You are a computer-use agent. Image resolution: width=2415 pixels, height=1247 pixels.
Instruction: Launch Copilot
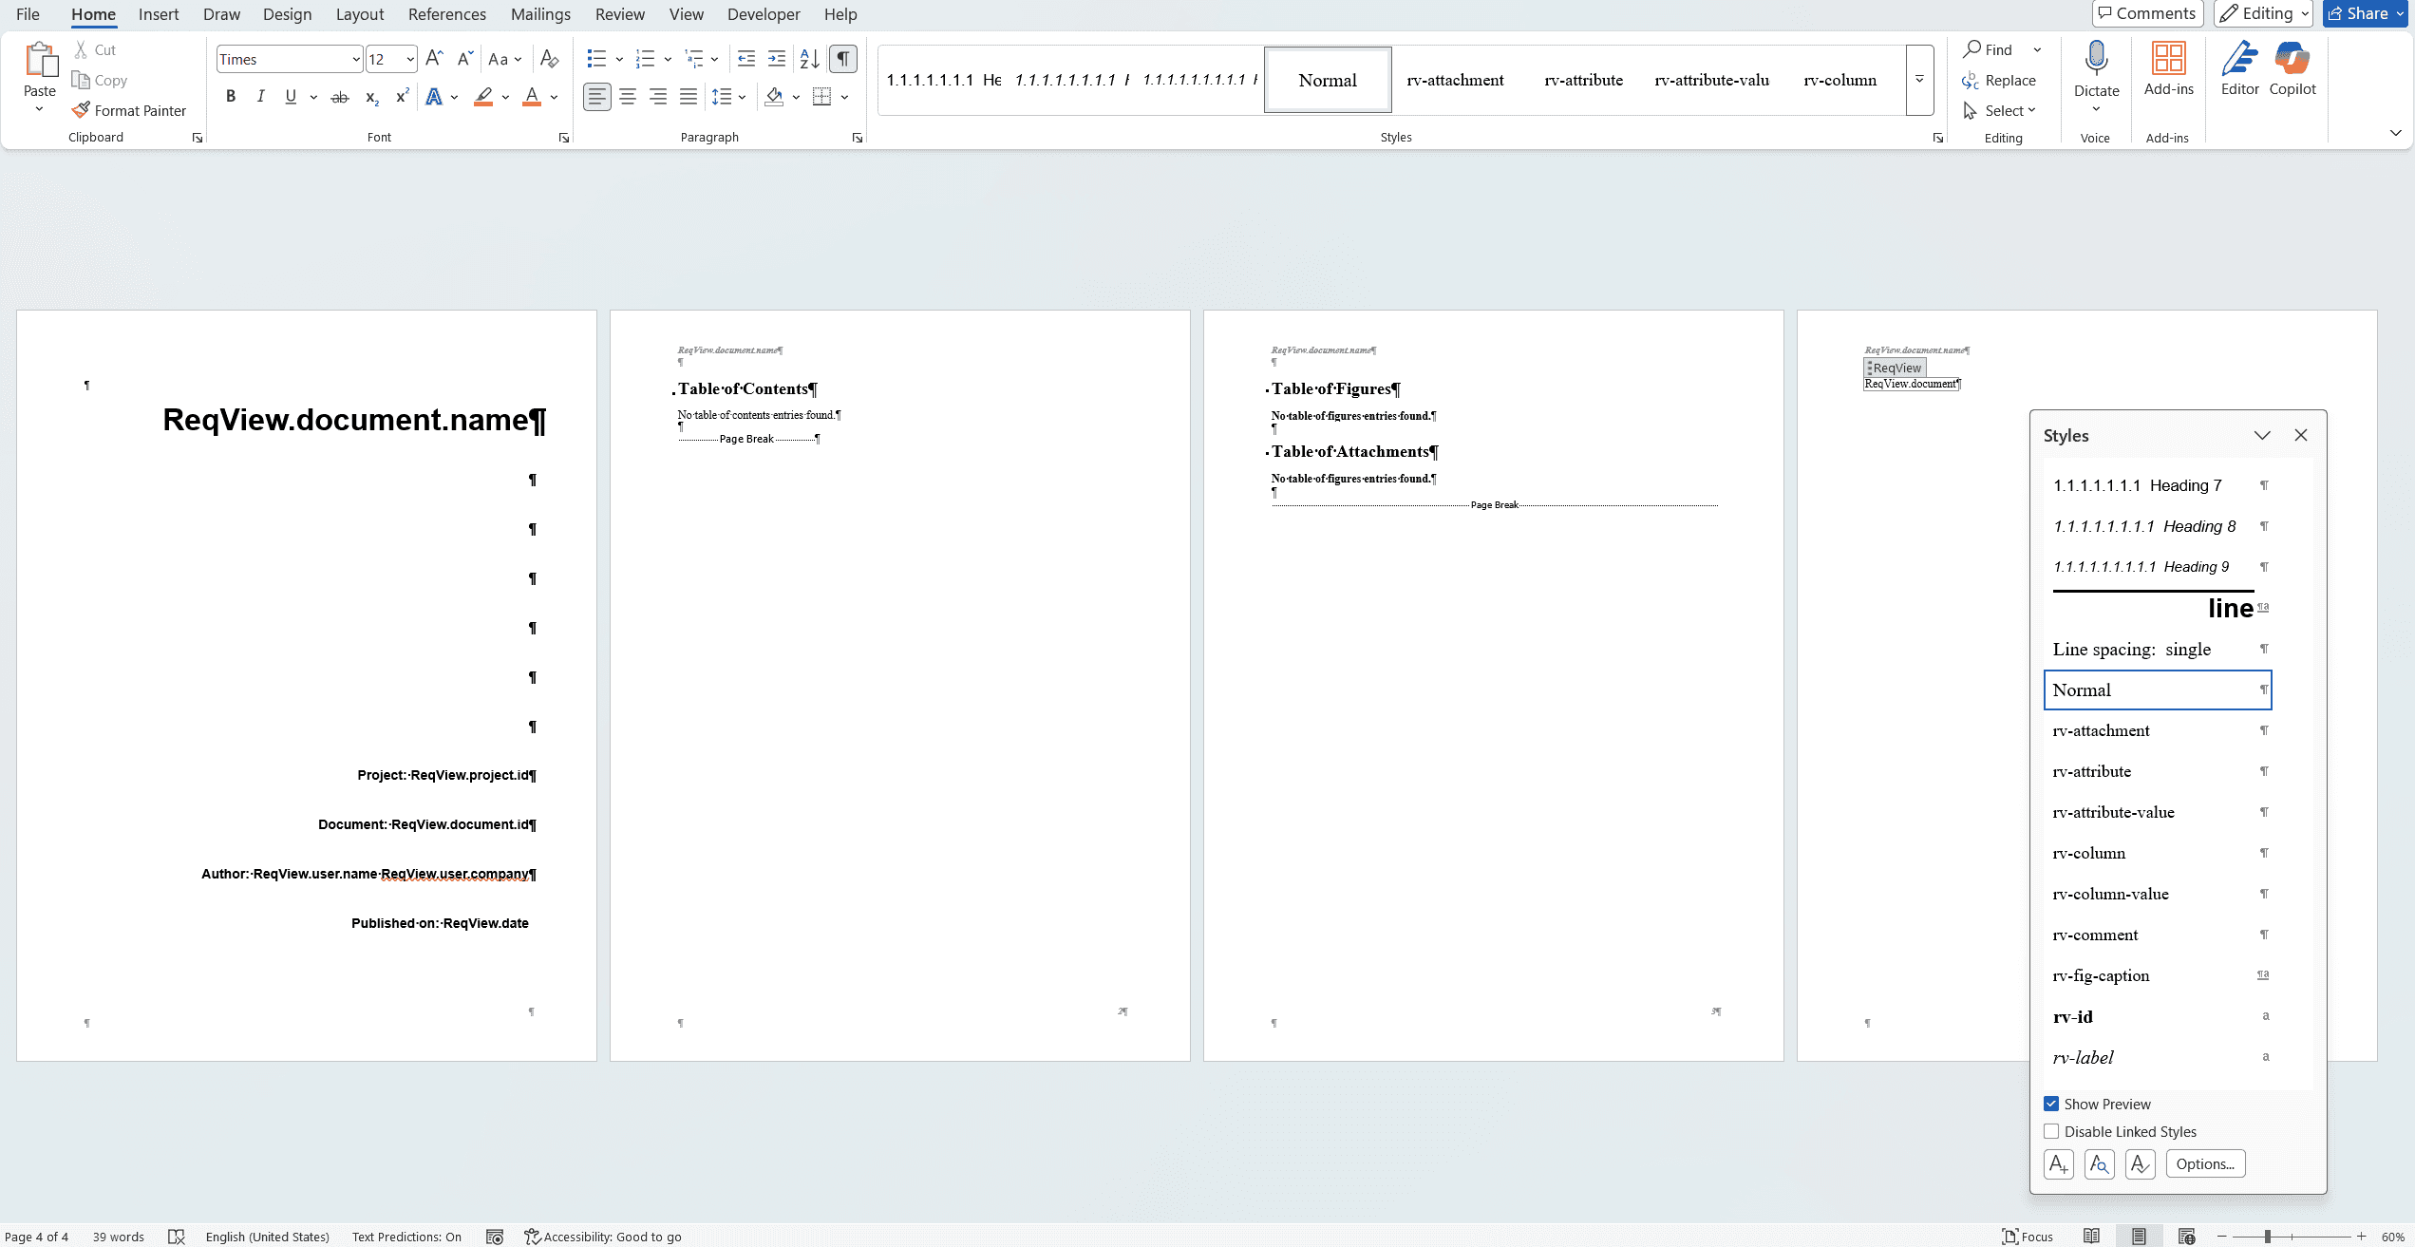[x=2292, y=68]
